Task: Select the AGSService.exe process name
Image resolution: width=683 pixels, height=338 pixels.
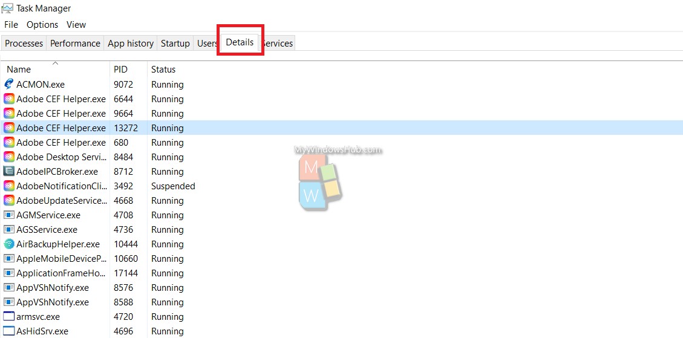Action: 47,230
